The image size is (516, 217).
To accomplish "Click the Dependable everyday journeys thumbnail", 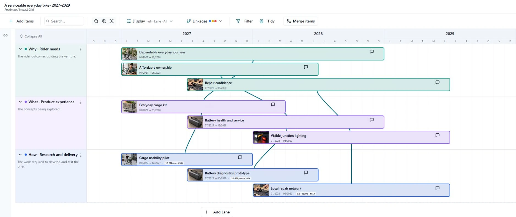I will (x=129, y=54).
